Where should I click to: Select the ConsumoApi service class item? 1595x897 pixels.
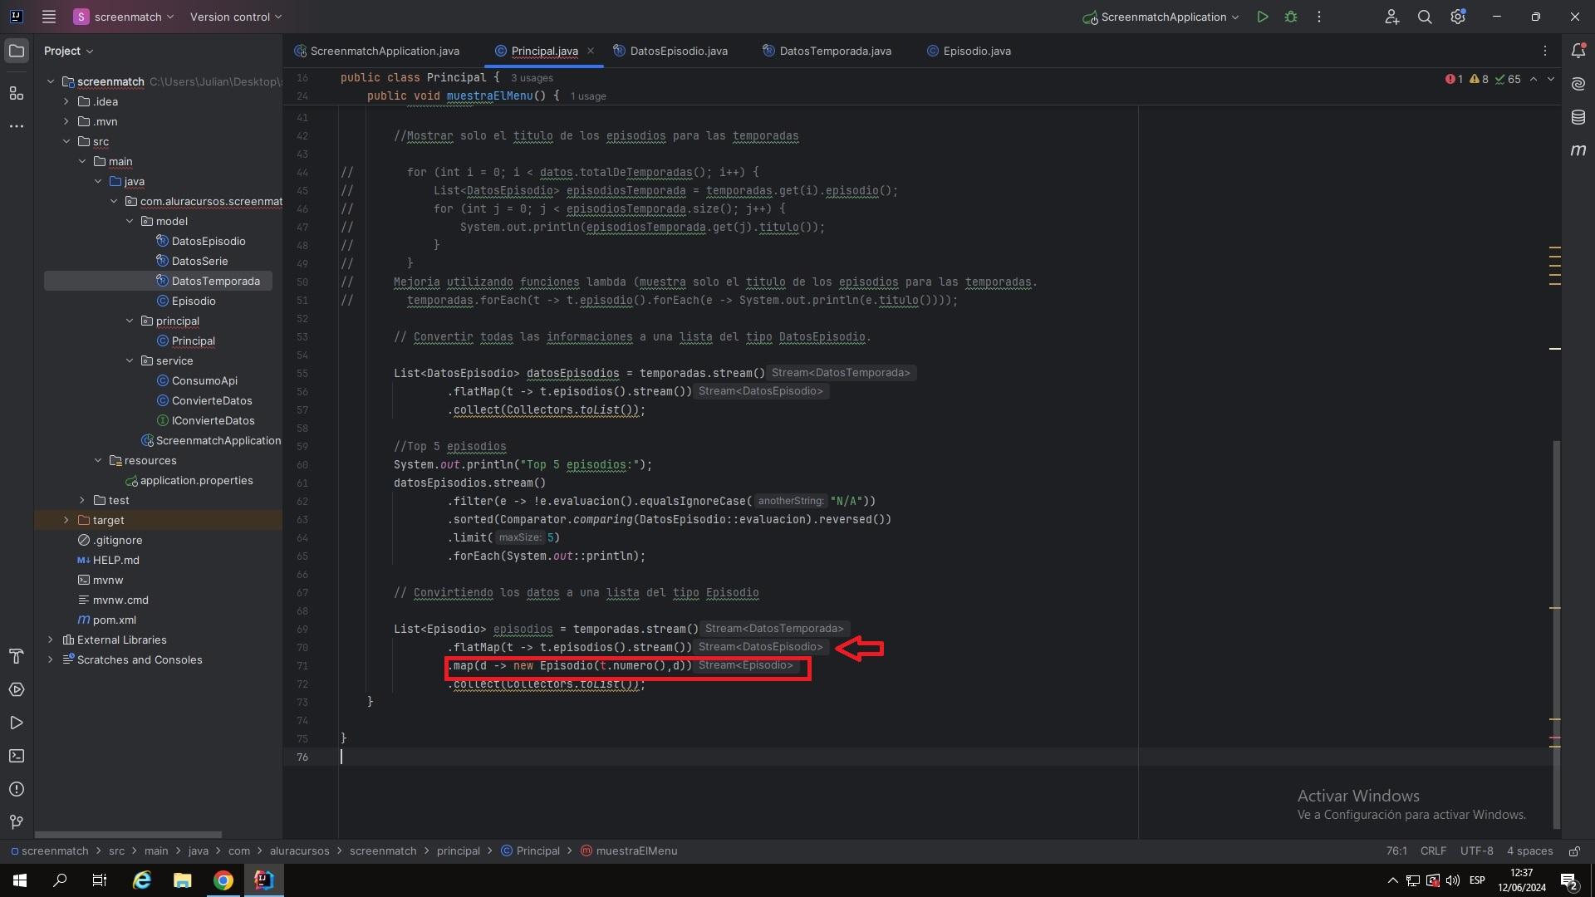[x=204, y=381]
